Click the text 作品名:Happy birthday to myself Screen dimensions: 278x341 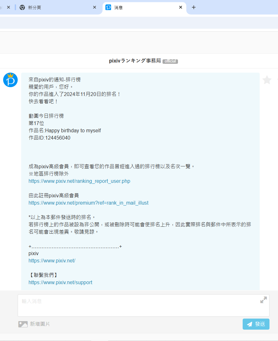(65, 130)
